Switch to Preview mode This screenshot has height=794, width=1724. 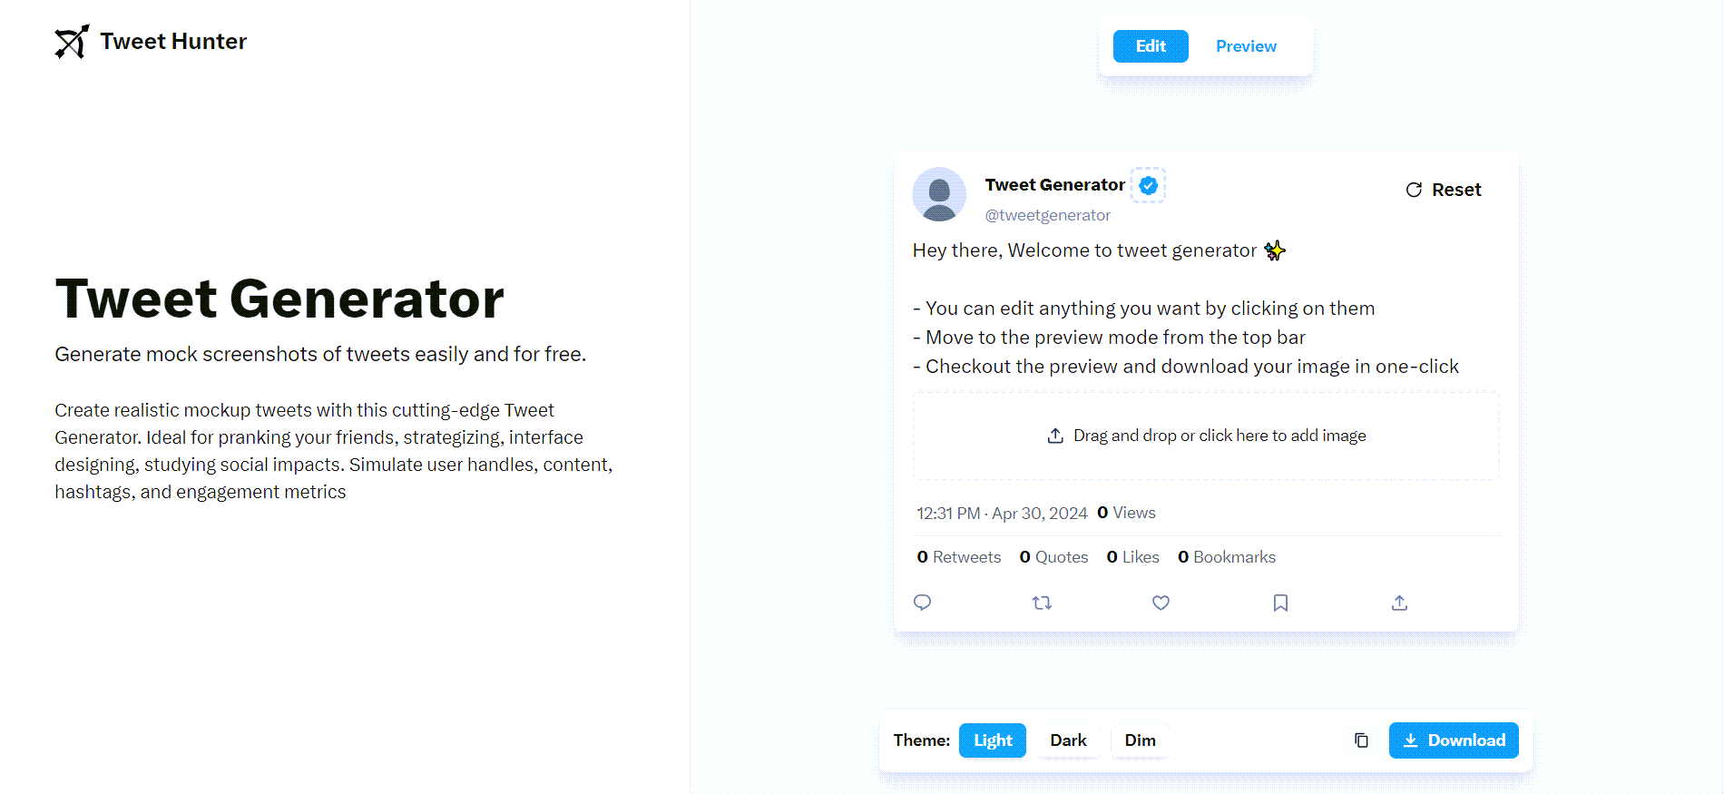1246,45
